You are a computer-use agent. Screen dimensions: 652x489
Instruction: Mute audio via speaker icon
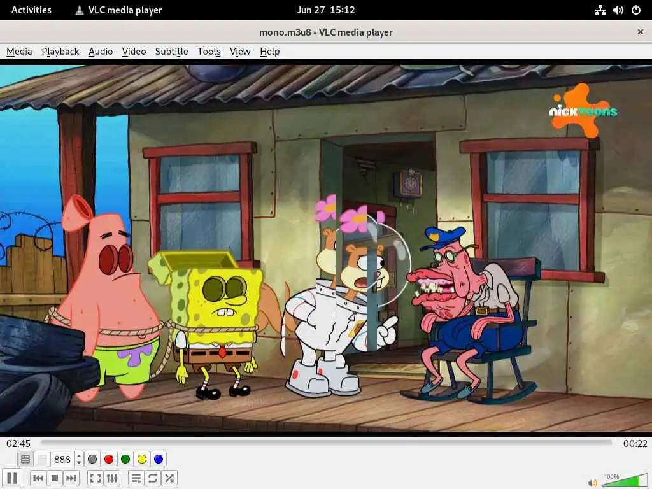pos(593,483)
